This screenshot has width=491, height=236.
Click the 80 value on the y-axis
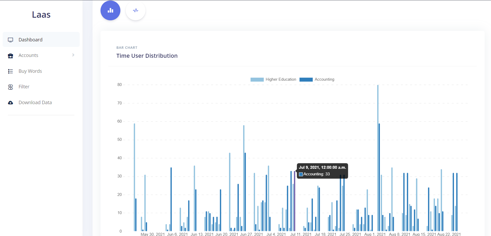[120, 85]
